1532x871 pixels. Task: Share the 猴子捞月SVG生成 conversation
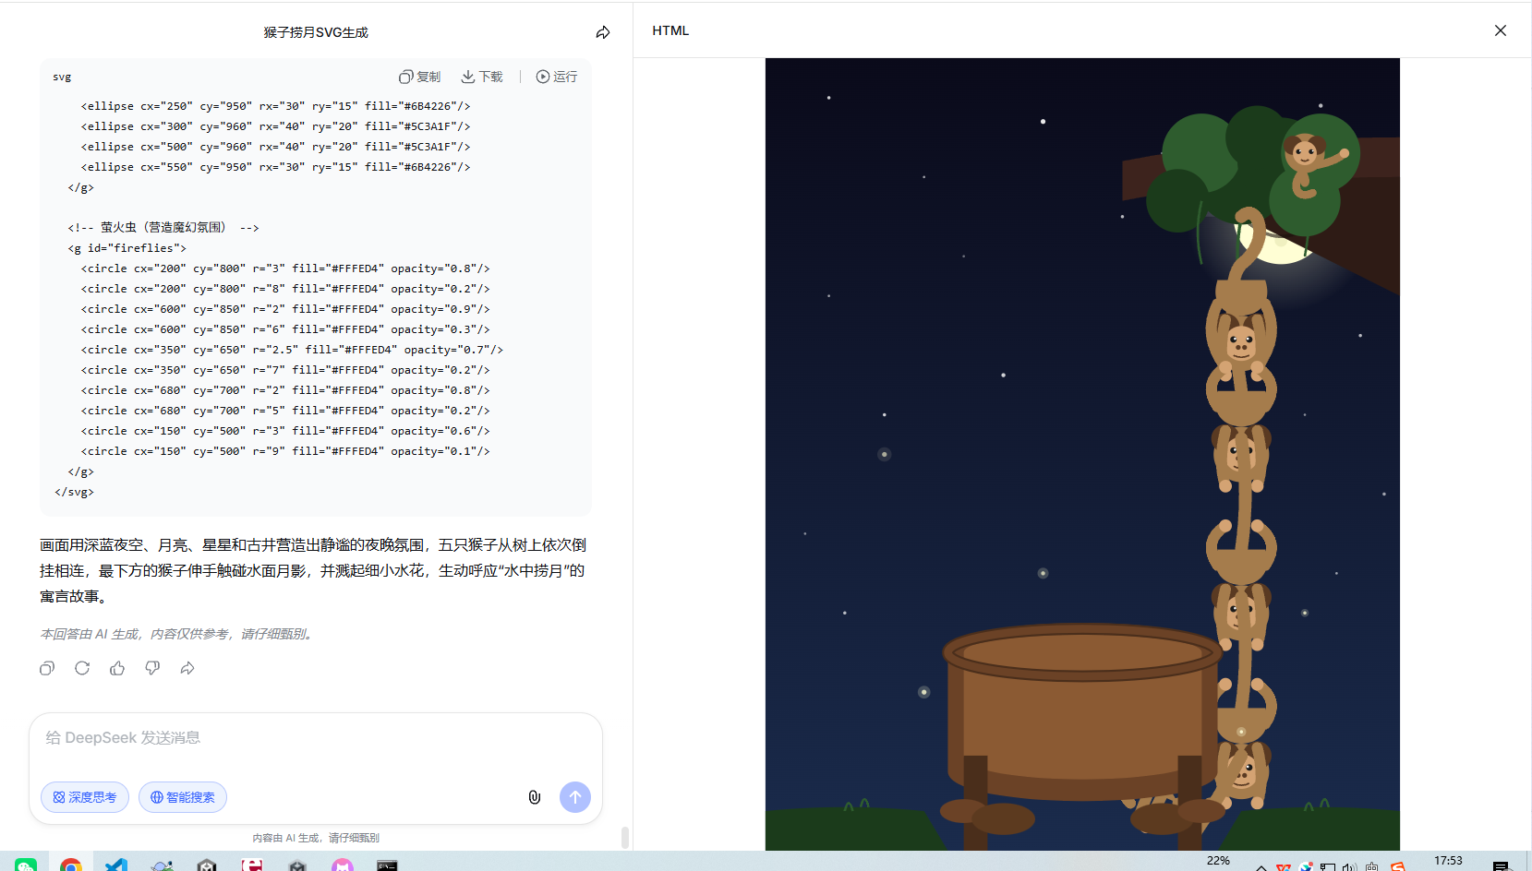click(x=603, y=32)
